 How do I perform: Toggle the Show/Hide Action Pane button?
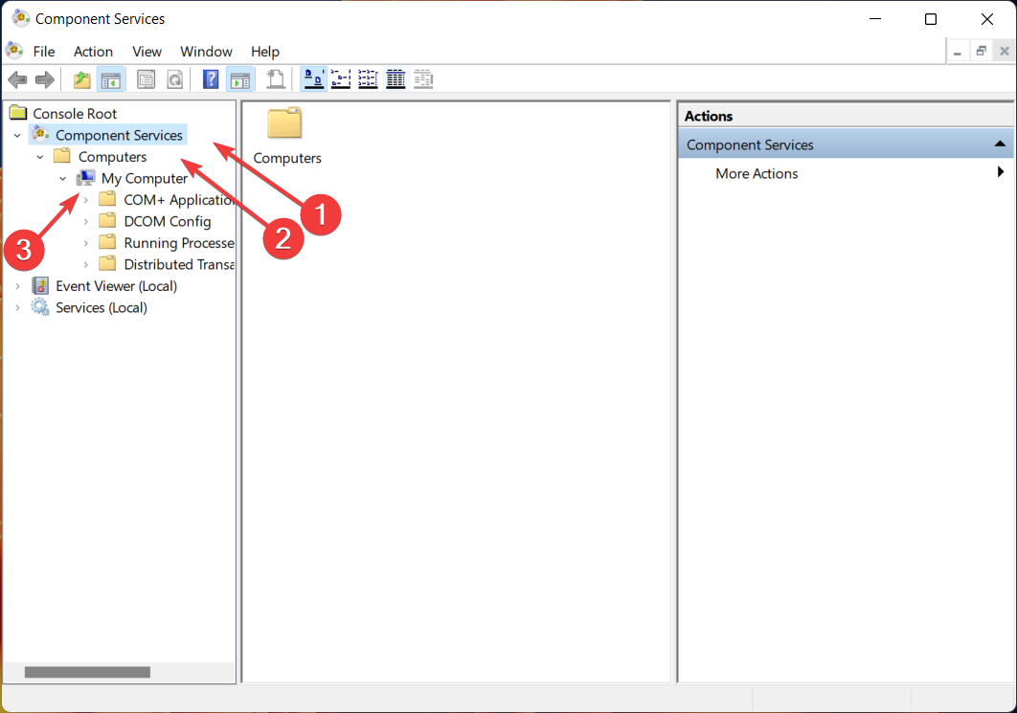pyautogui.click(x=239, y=79)
